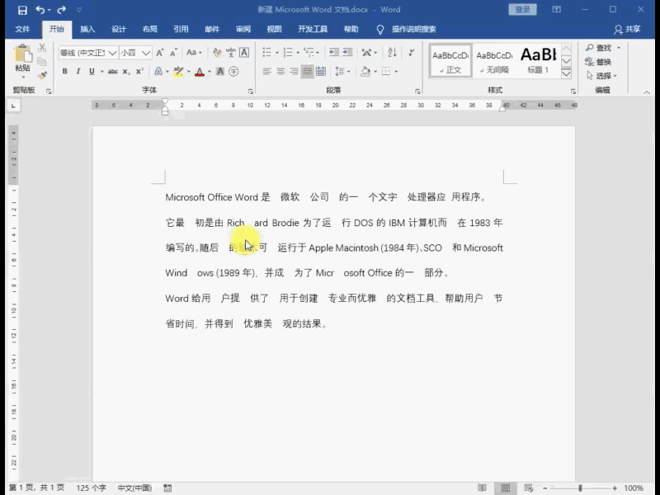Center align the paragraph text

(x=280, y=72)
